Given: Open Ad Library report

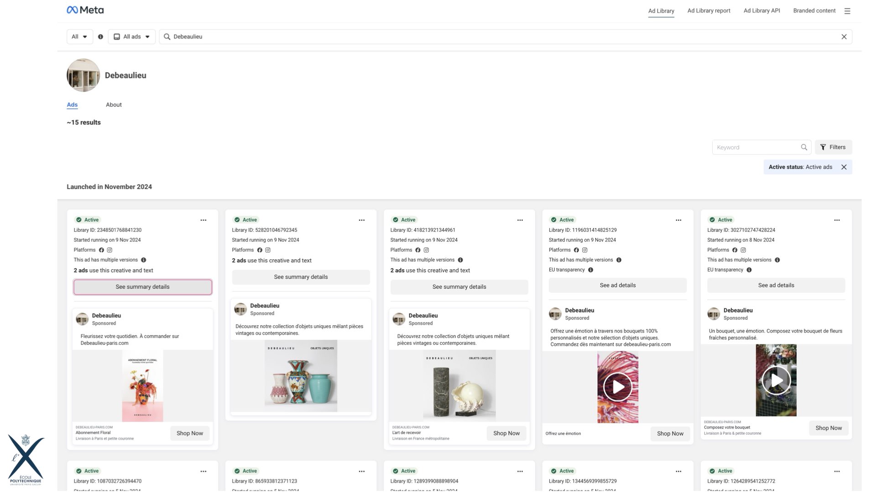Looking at the screenshot, I should pos(709,11).
